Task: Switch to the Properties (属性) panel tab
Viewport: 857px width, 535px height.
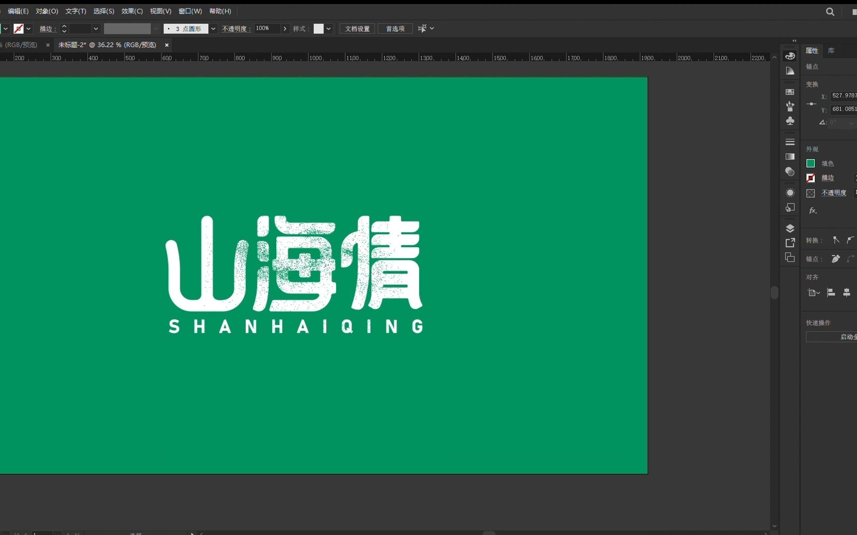Action: coord(812,51)
